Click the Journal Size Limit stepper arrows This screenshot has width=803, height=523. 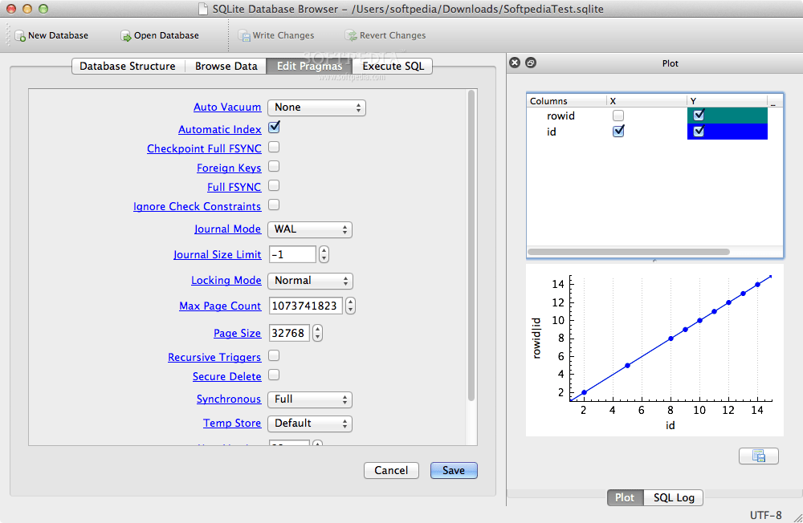coord(324,254)
